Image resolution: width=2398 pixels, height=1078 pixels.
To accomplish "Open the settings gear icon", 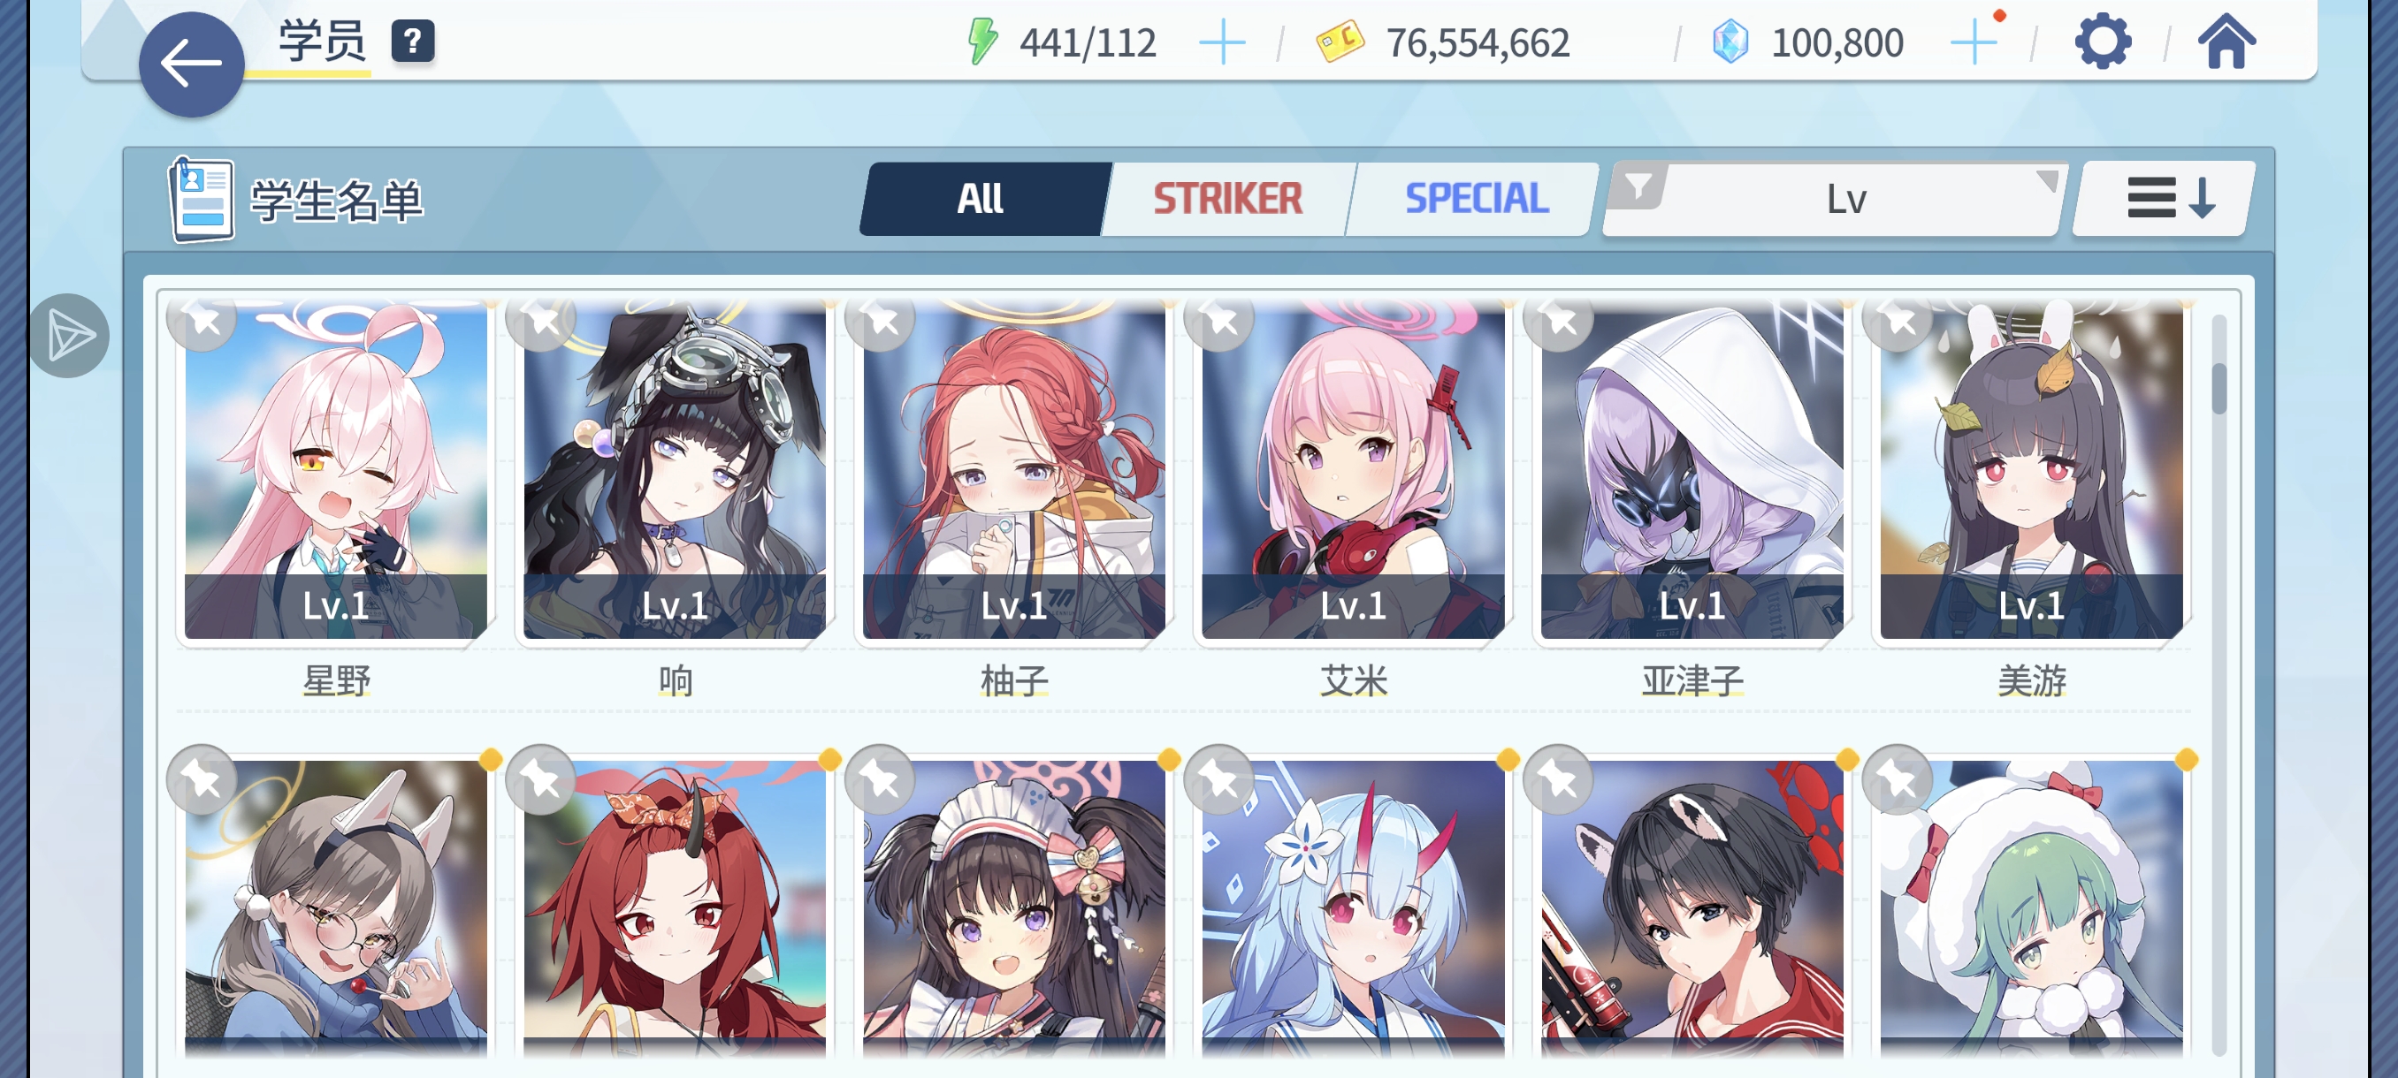I will point(2103,42).
